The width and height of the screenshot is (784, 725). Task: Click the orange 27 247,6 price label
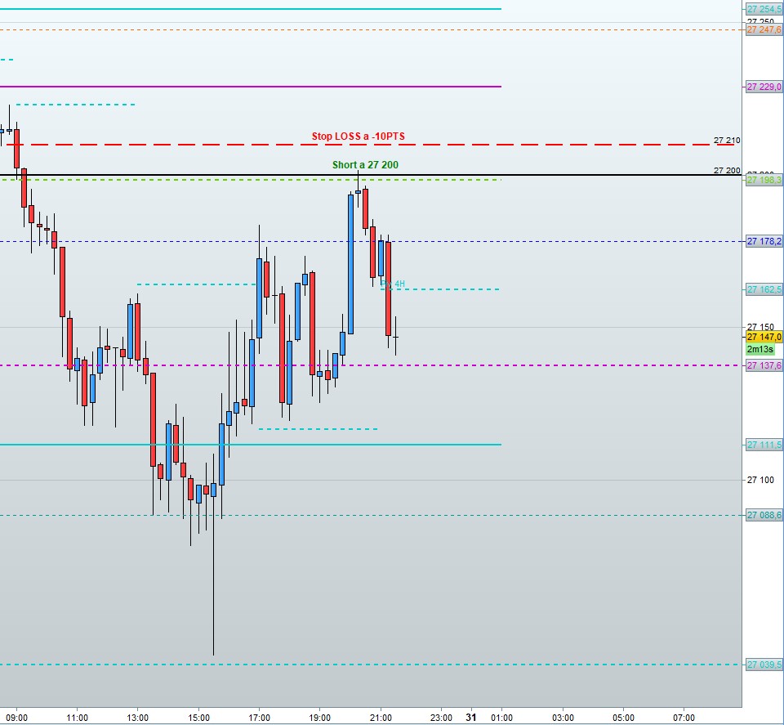click(x=764, y=30)
